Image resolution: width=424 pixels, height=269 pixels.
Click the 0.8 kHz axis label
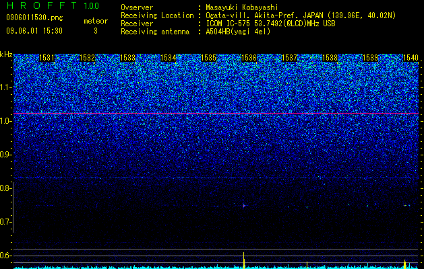[x=5, y=188]
